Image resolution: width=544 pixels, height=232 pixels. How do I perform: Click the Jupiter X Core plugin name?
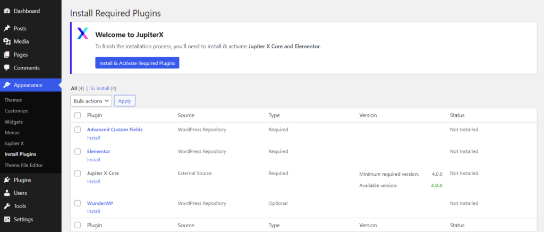tap(103, 174)
